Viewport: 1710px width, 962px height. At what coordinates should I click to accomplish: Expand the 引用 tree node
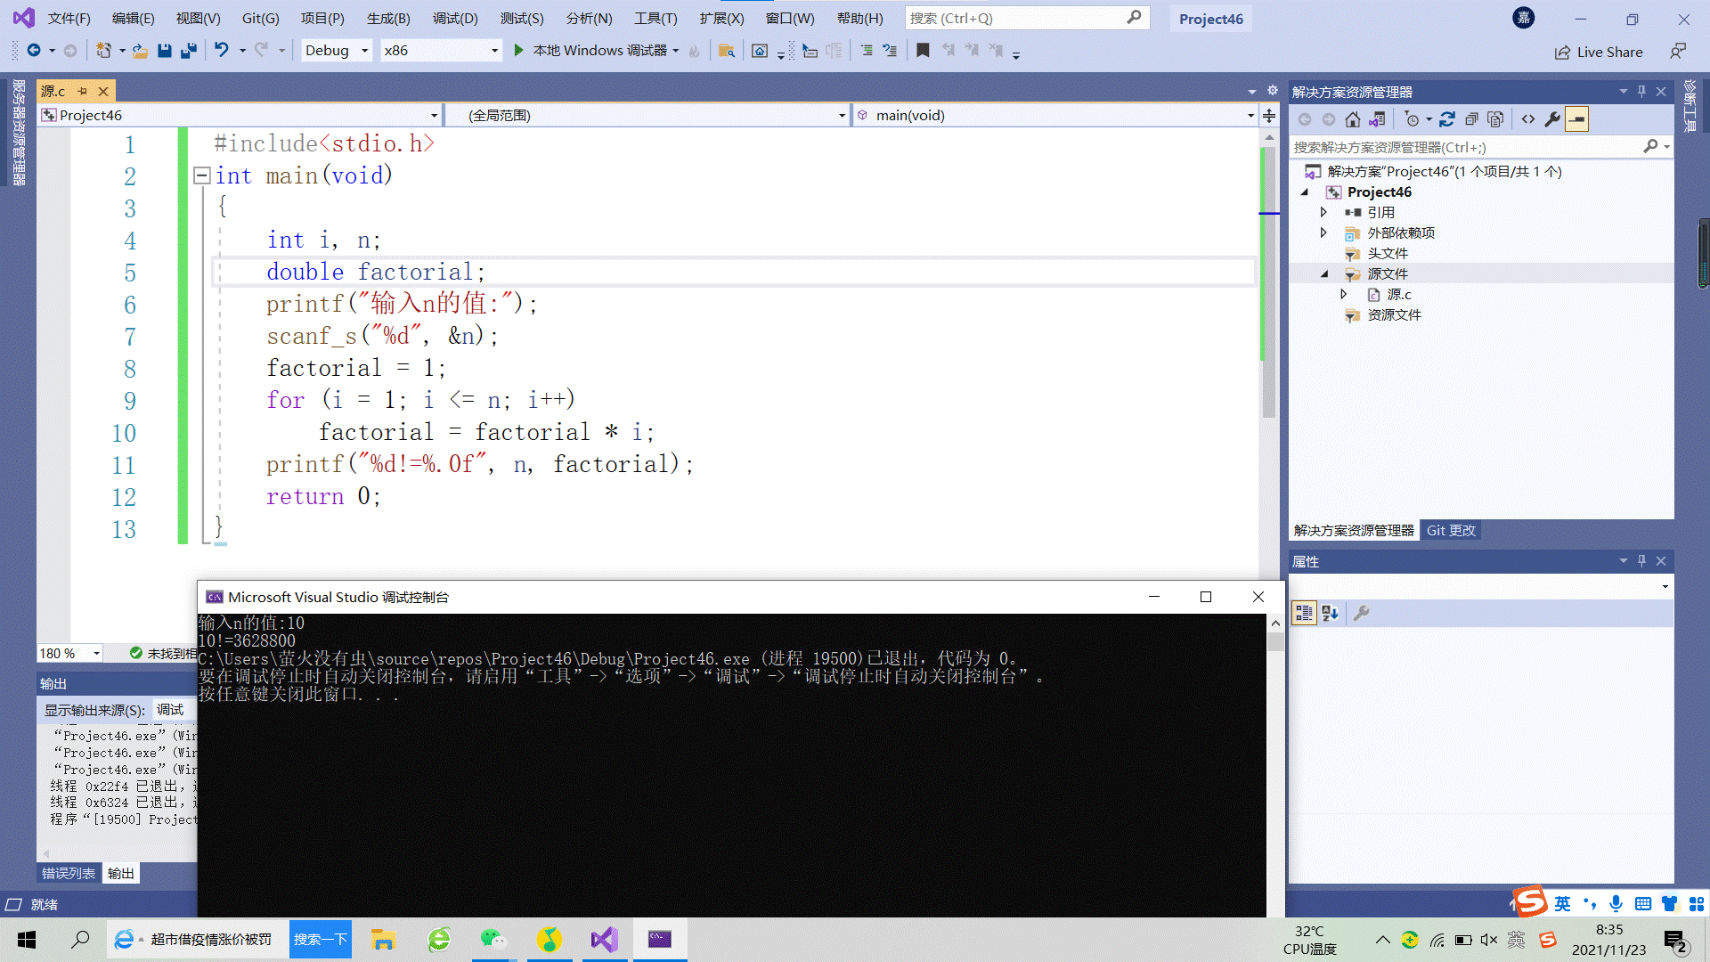tap(1323, 212)
